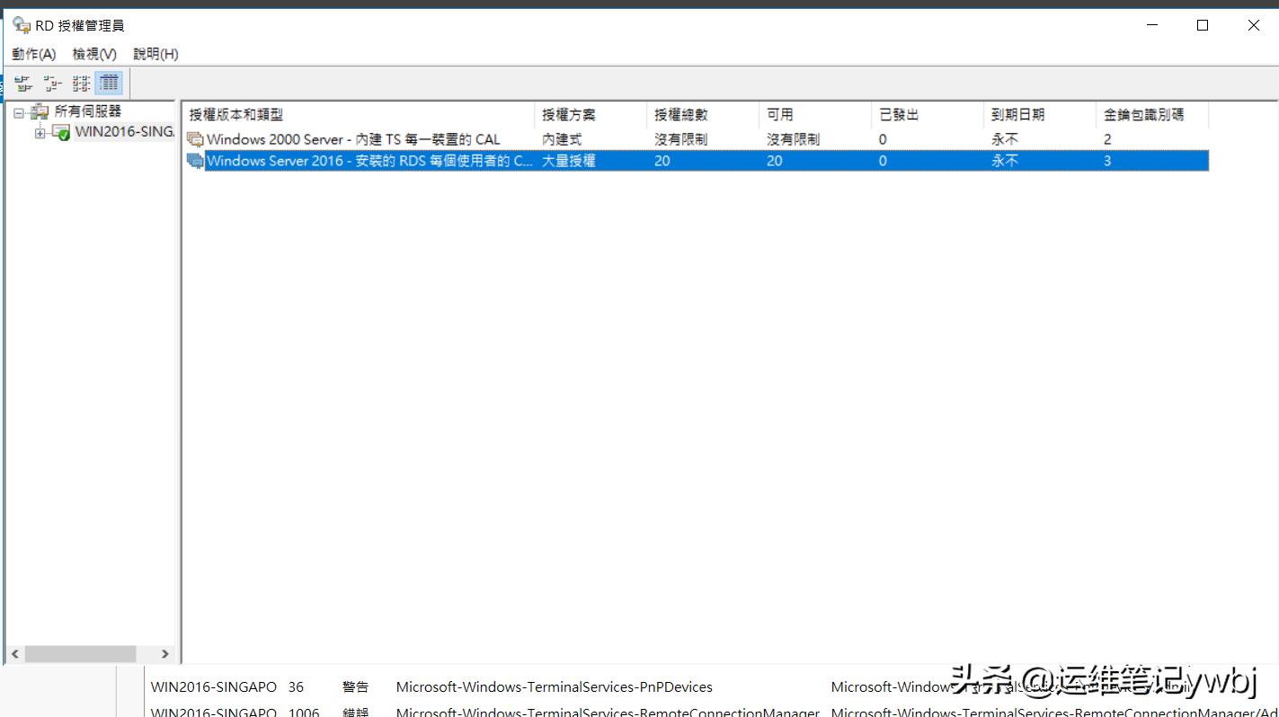Toggle the details view toolbar button
The width and height of the screenshot is (1279, 717).
108,82
